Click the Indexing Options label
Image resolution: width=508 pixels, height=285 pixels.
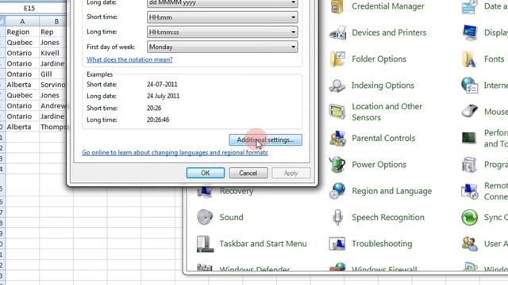click(383, 85)
